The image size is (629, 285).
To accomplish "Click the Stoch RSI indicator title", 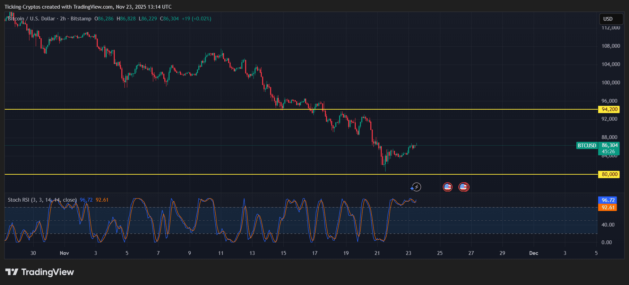I will [42, 200].
